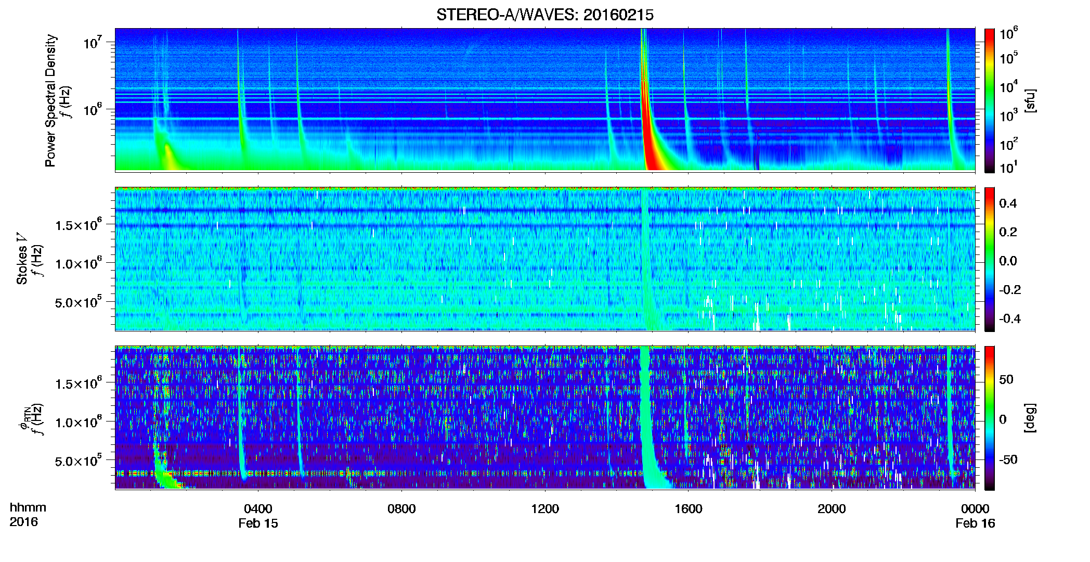
Task: Click the STEREO-A/WAVES: 20160215 plot title
Action: (x=544, y=15)
